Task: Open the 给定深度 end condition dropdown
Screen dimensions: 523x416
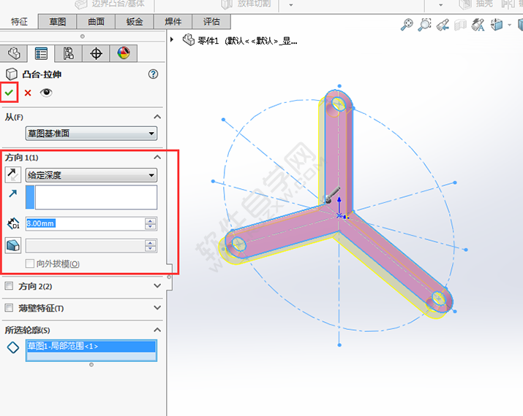Action: (x=91, y=175)
